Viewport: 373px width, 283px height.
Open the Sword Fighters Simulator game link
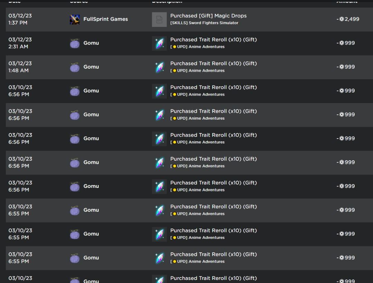(x=204, y=23)
